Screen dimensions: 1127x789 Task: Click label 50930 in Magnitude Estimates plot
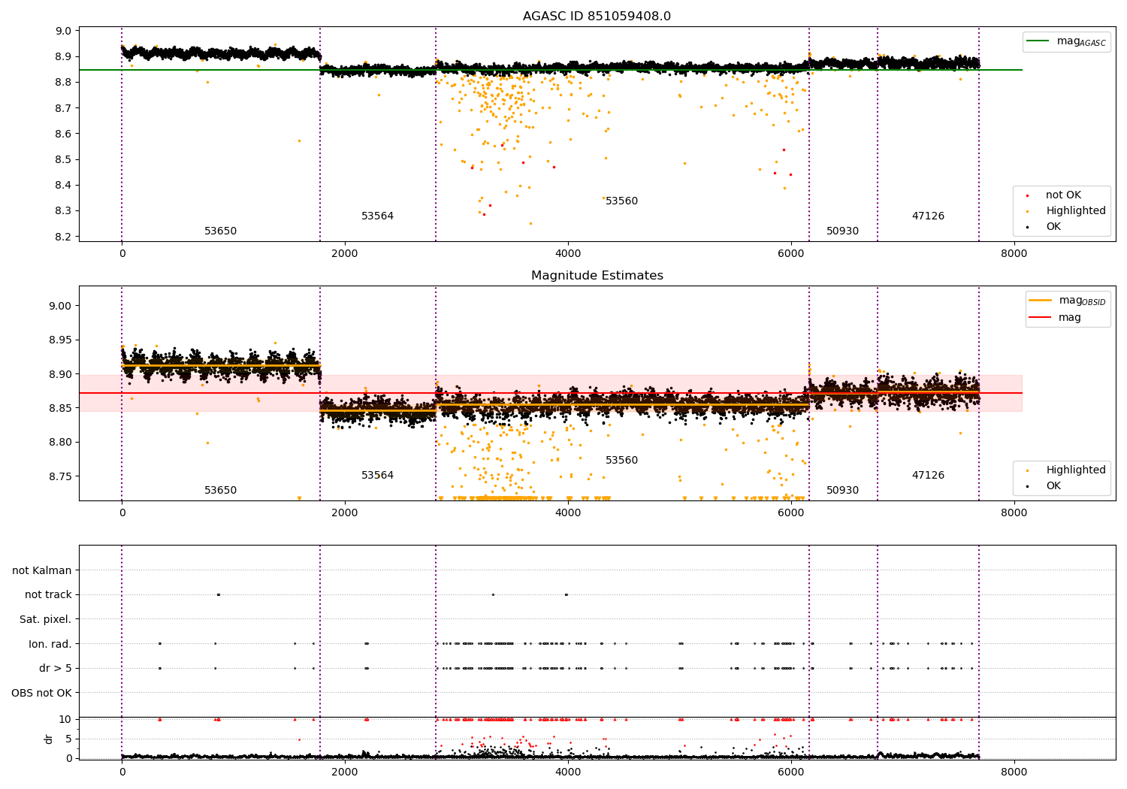click(842, 491)
